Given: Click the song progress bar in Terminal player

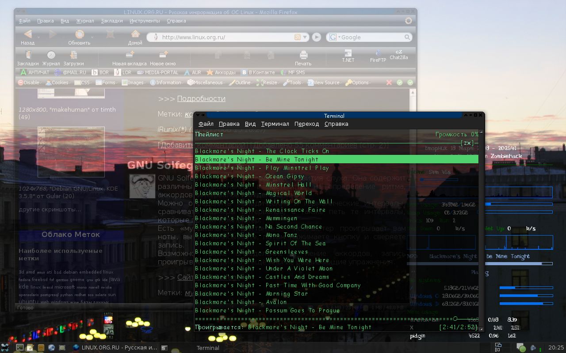Looking at the screenshot, I should (337, 319).
